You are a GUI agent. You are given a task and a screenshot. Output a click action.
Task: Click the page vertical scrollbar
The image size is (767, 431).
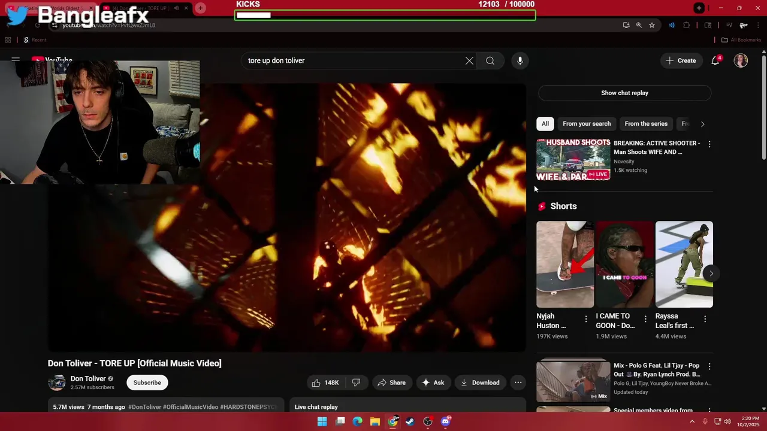pyautogui.click(x=763, y=108)
